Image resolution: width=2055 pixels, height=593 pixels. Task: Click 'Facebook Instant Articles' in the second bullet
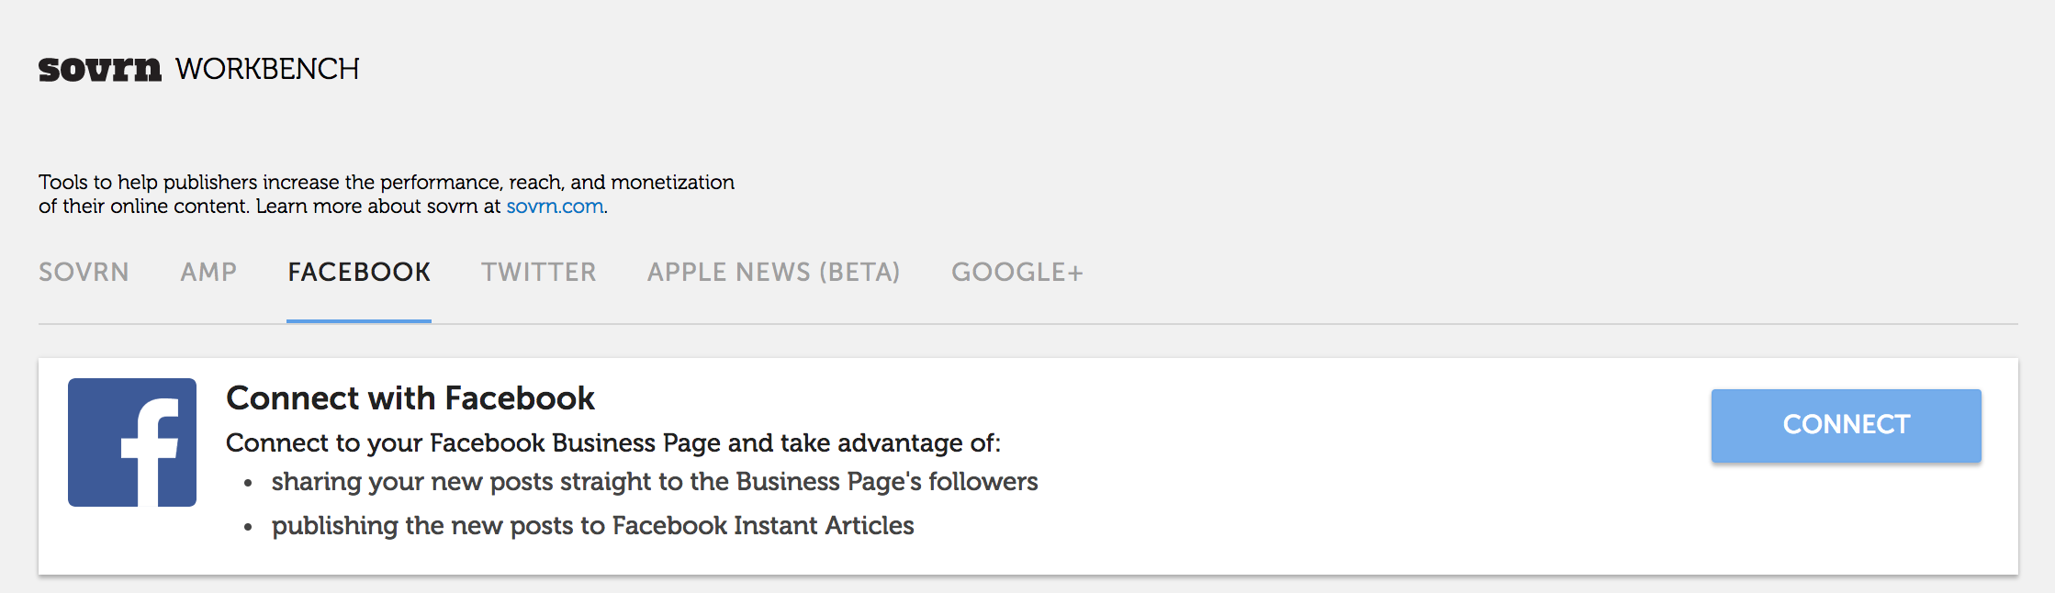pyautogui.click(x=763, y=526)
